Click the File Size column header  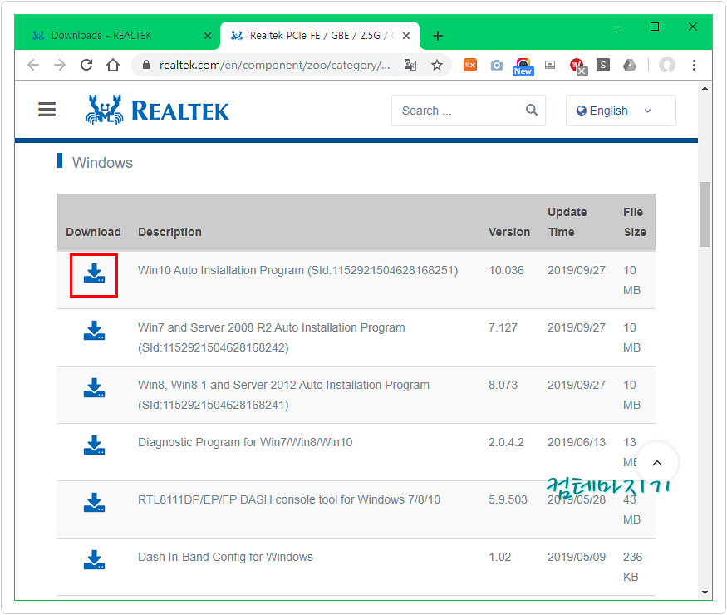pos(635,222)
